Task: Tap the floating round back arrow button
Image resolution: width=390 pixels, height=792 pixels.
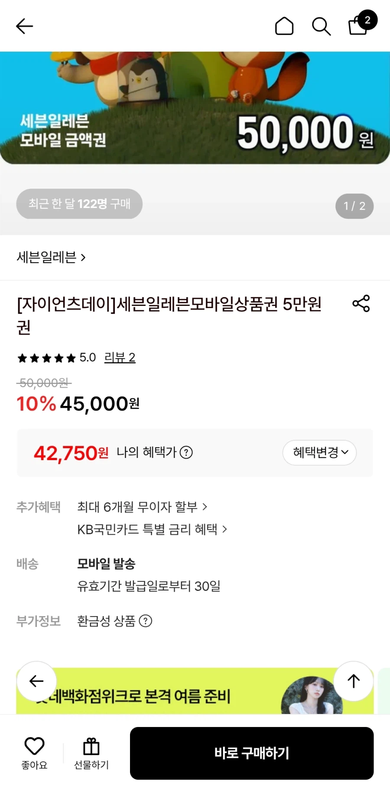Action: (x=36, y=681)
